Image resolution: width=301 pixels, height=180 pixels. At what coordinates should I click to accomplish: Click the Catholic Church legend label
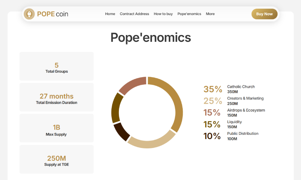point(241,87)
